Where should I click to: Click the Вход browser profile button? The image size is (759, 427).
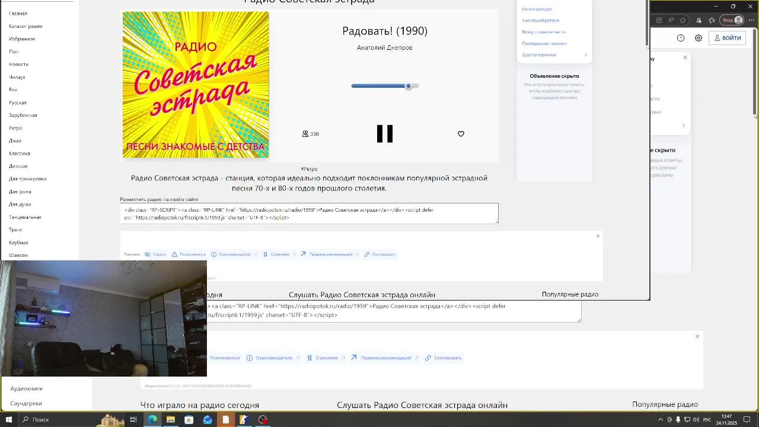pos(732,20)
